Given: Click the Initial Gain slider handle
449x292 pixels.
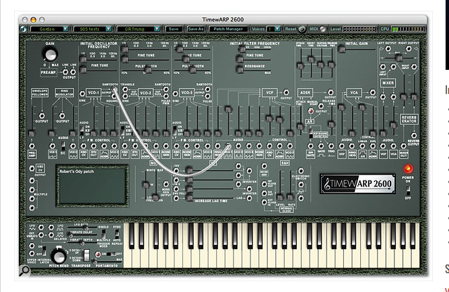Looking at the screenshot, I should point(341,50).
